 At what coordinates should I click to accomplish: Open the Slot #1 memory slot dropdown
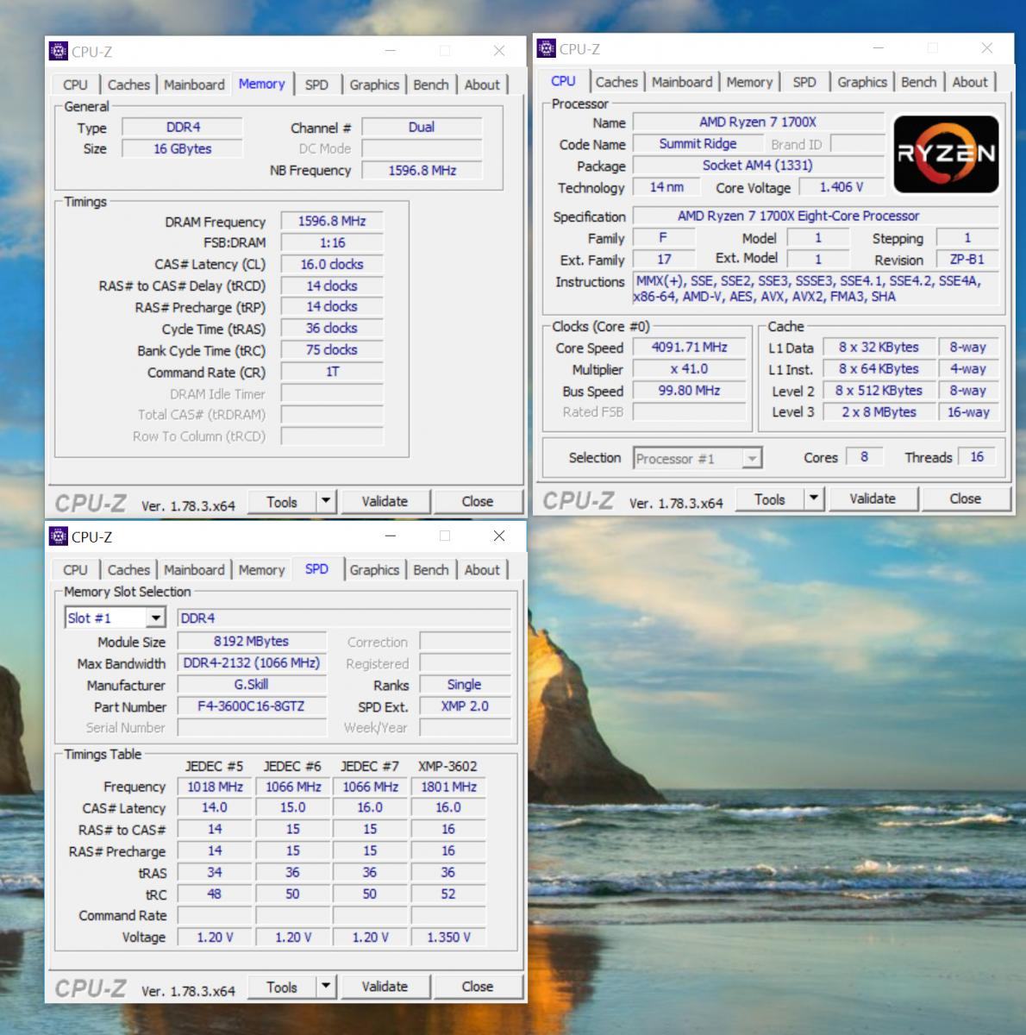pos(116,618)
